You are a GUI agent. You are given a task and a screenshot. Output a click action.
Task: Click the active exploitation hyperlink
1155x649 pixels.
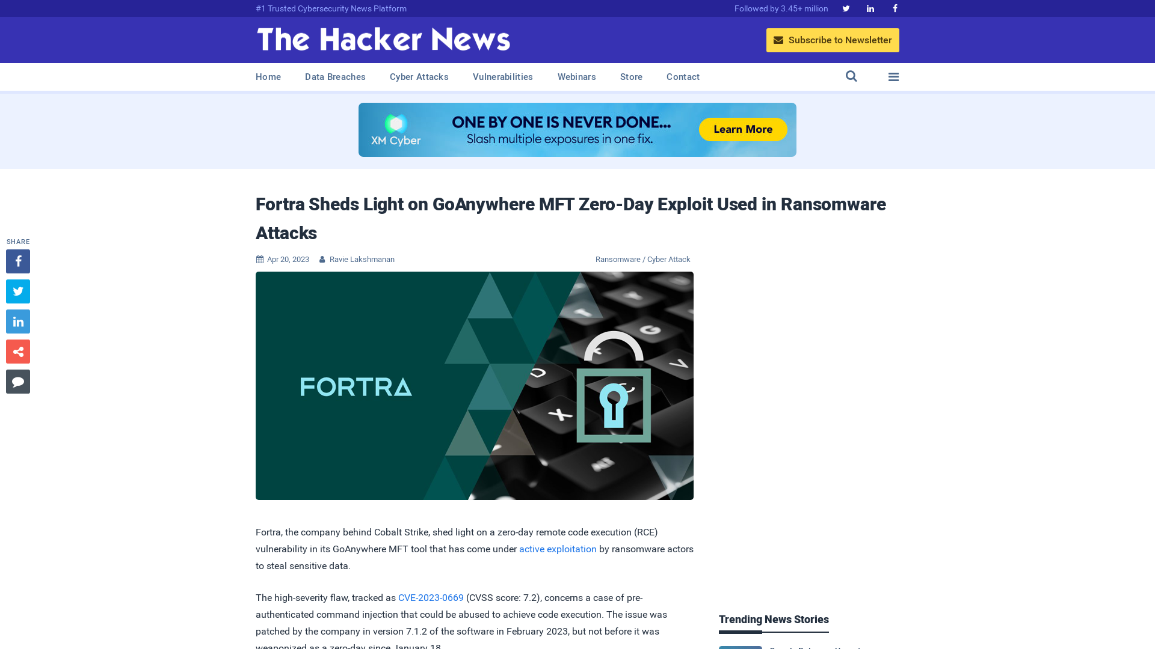(558, 549)
